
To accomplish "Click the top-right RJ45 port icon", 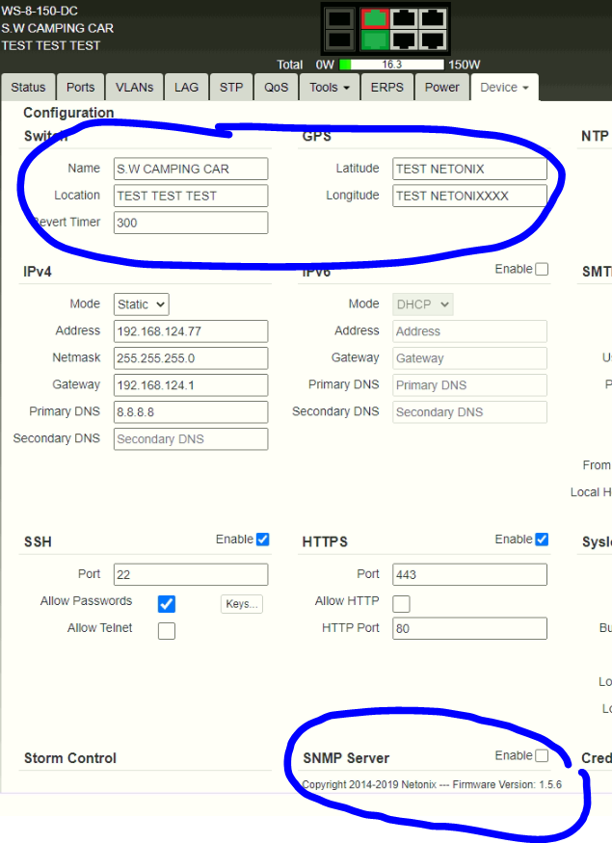I will (433, 17).
